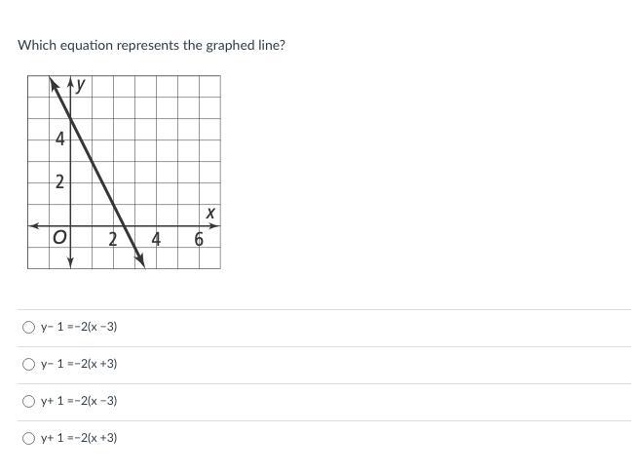Click number 6 on the x-axis
The height and width of the screenshot is (475, 643).
[199, 239]
